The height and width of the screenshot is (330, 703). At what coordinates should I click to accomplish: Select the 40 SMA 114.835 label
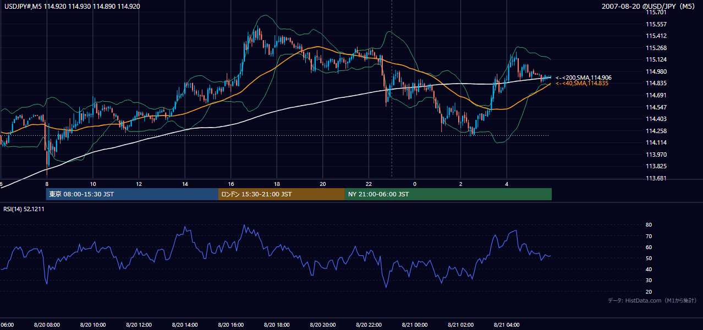point(582,83)
